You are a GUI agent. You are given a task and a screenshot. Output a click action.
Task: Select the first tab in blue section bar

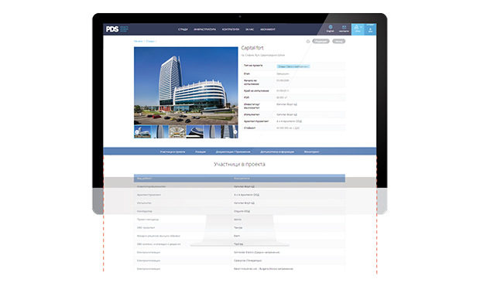click(x=173, y=152)
